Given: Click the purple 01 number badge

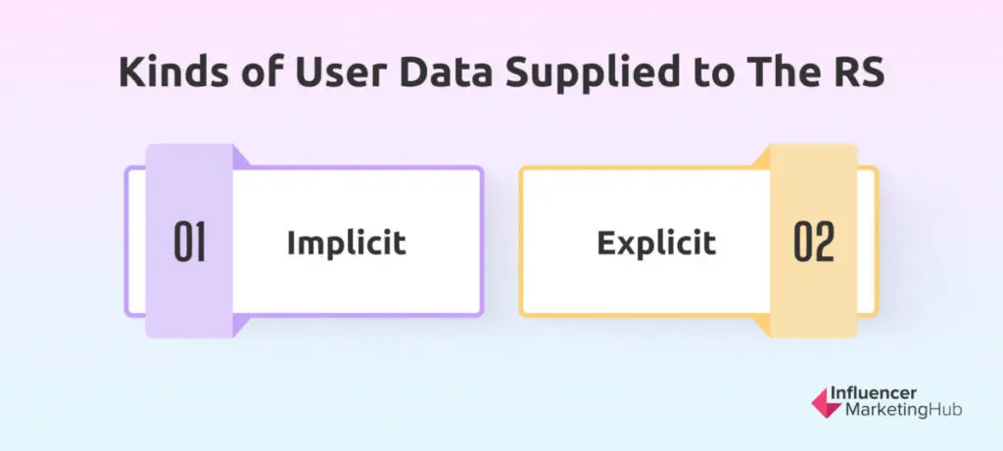Looking at the screenshot, I should [190, 243].
